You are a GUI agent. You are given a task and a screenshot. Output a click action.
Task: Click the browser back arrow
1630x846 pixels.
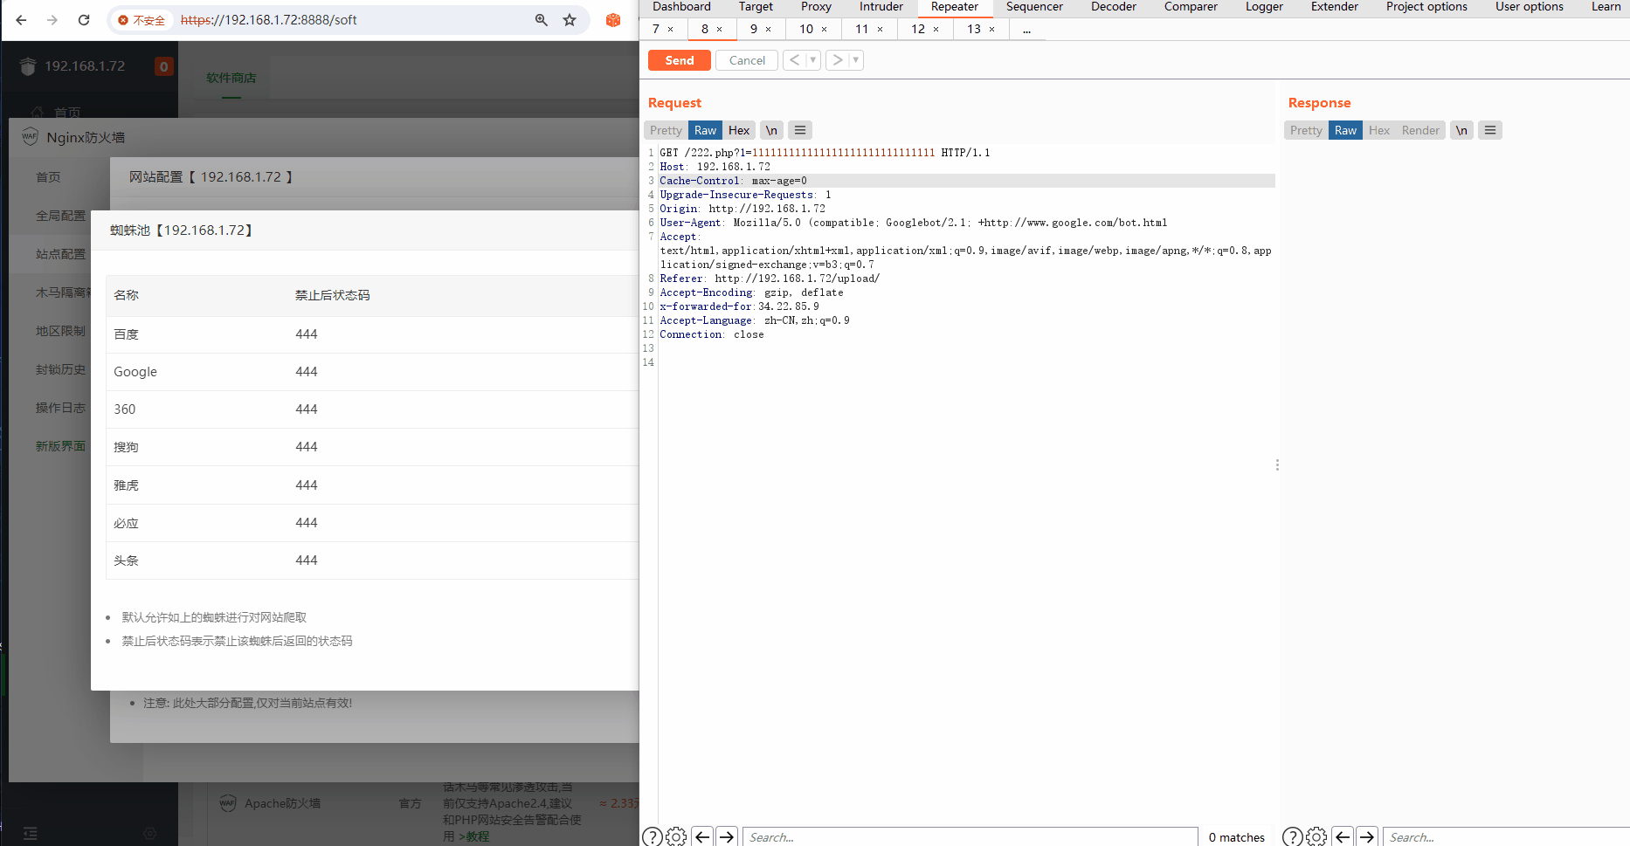[x=21, y=20]
